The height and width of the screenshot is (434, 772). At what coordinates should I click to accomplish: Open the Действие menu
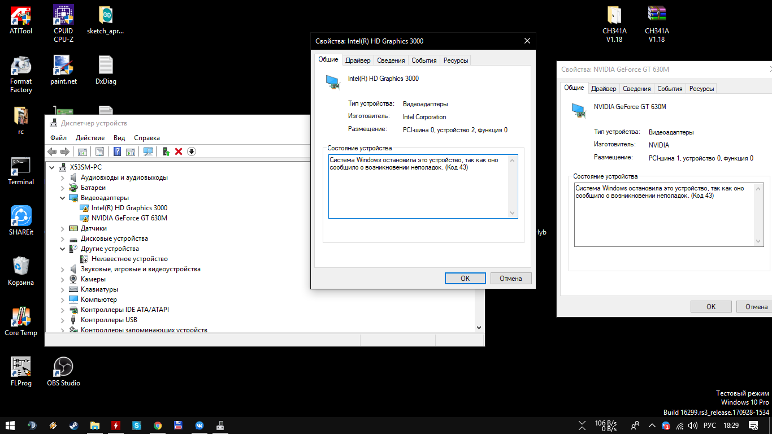[x=90, y=138]
